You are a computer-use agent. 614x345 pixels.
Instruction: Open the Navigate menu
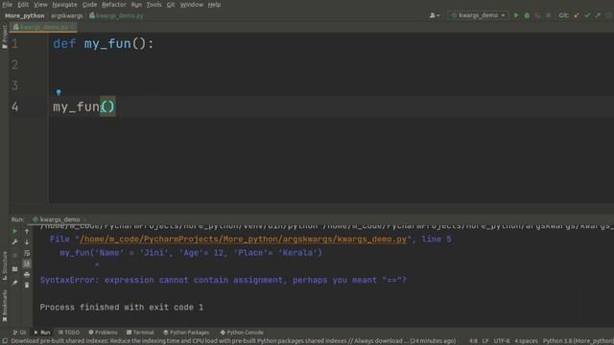pos(64,5)
